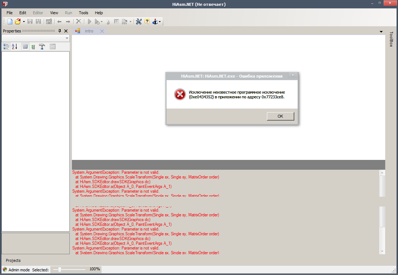Close the application error dialog
Image resolution: width=398 pixels, height=275 pixels.
click(293, 75)
